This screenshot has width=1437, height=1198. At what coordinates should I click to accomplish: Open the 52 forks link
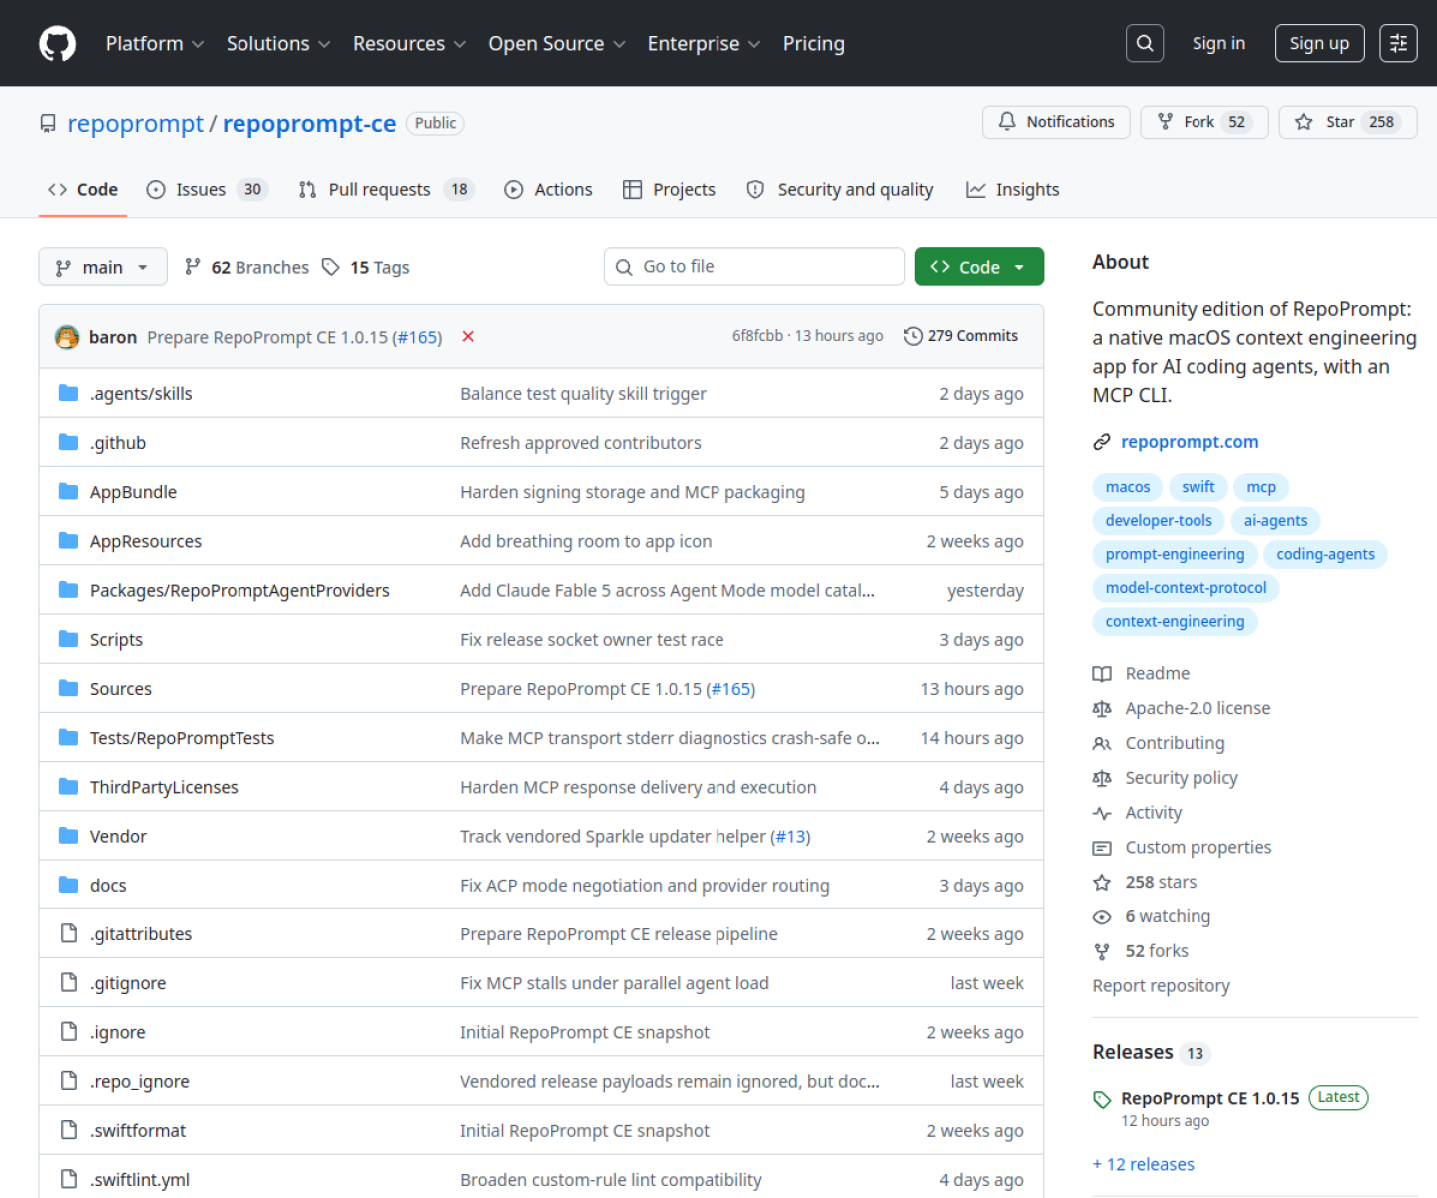click(x=1157, y=951)
